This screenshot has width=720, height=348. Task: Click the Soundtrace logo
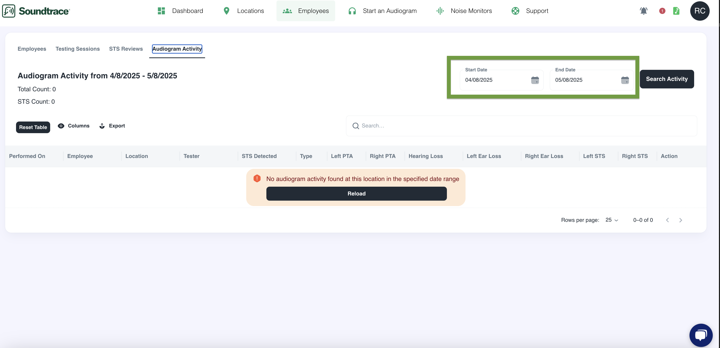36,11
